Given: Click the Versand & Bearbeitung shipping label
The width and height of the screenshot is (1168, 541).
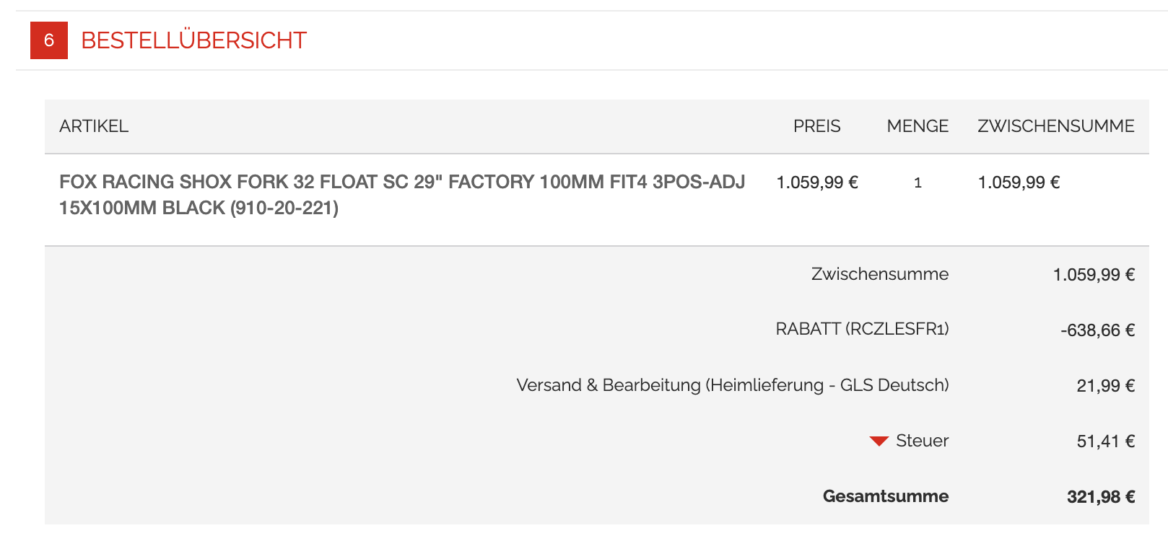Looking at the screenshot, I should point(733,385).
